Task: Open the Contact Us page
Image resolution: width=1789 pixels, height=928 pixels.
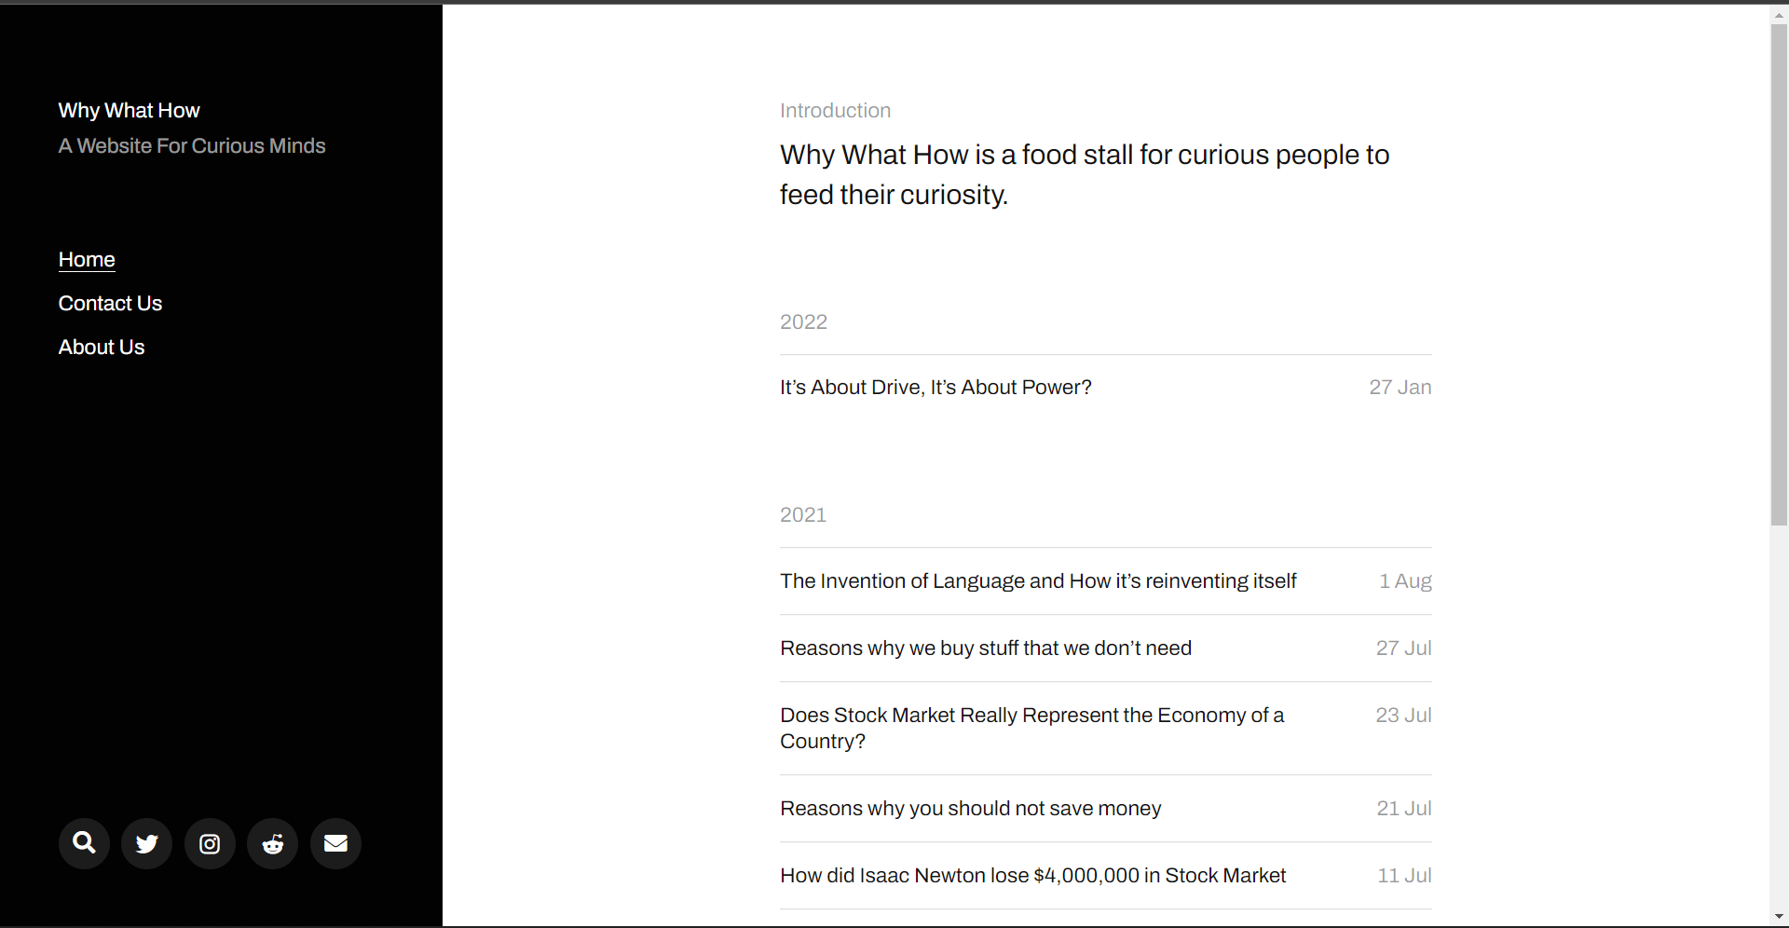Action: pyautogui.click(x=110, y=304)
